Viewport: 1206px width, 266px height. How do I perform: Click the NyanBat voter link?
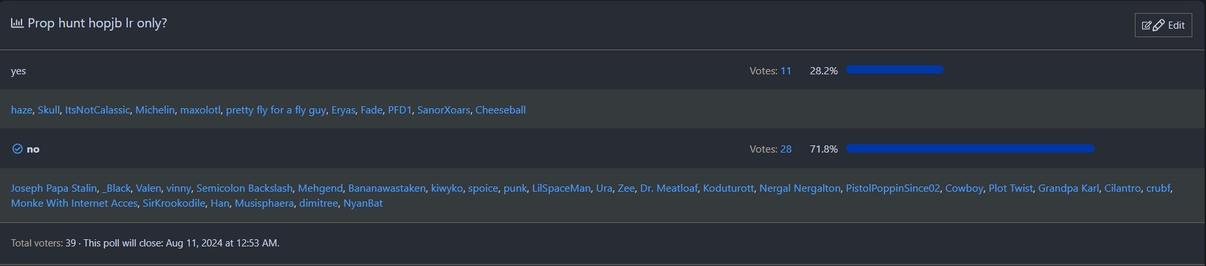point(363,203)
